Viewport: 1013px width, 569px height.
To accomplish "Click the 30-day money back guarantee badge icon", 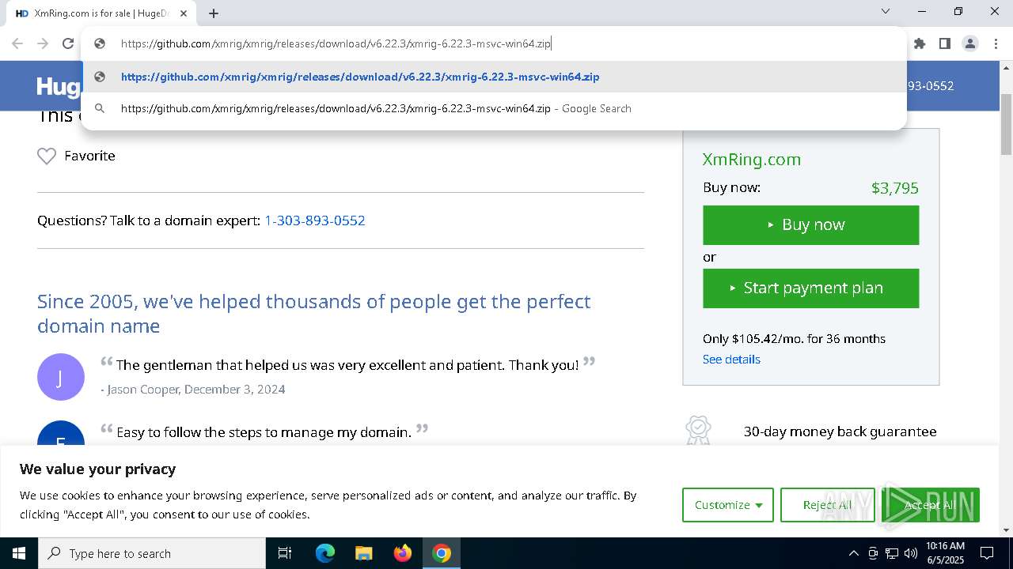I will (x=698, y=431).
